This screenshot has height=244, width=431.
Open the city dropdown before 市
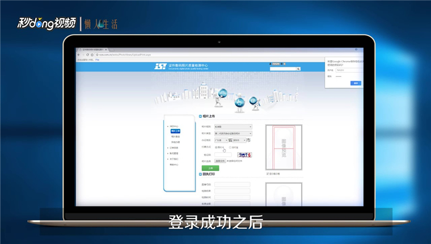click(239, 140)
